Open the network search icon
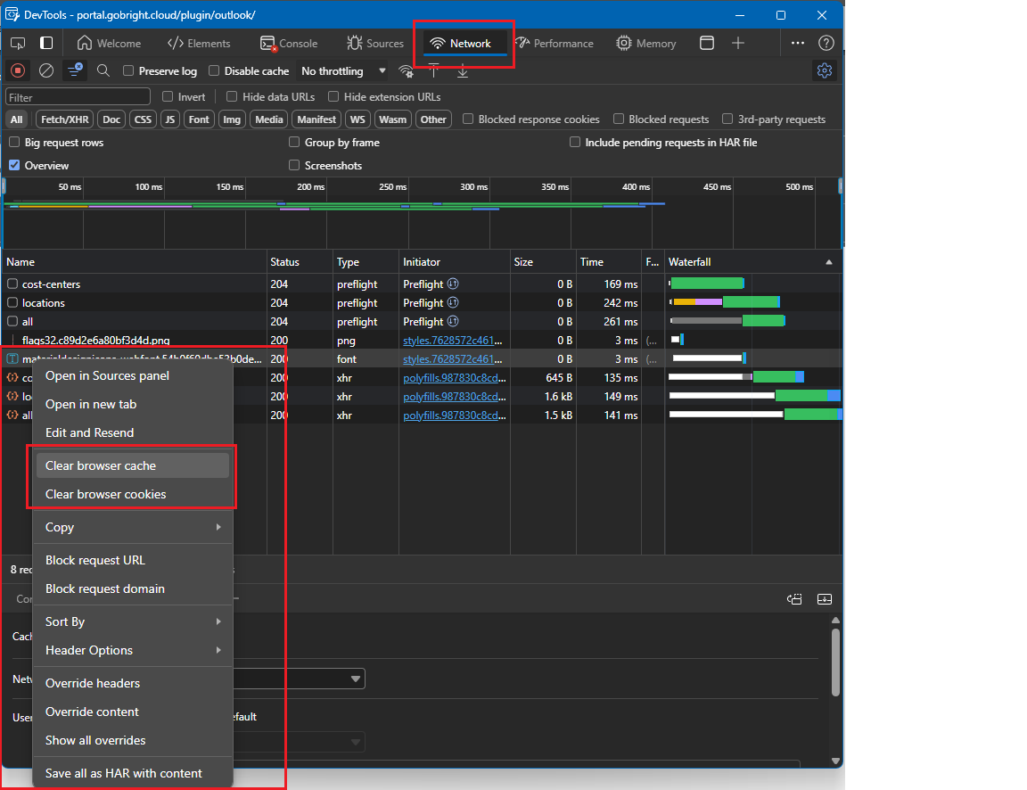 click(103, 70)
